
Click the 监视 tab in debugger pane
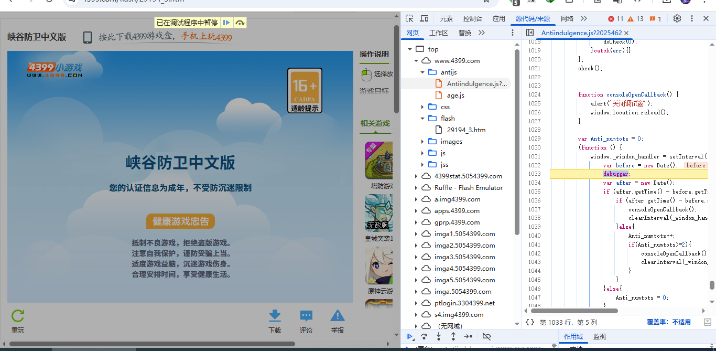(599, 336)
